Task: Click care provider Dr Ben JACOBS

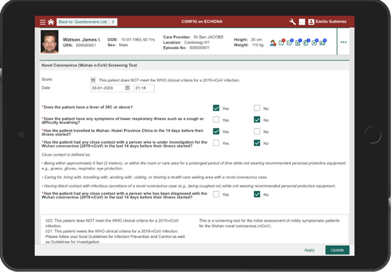Action: point(208,37)
